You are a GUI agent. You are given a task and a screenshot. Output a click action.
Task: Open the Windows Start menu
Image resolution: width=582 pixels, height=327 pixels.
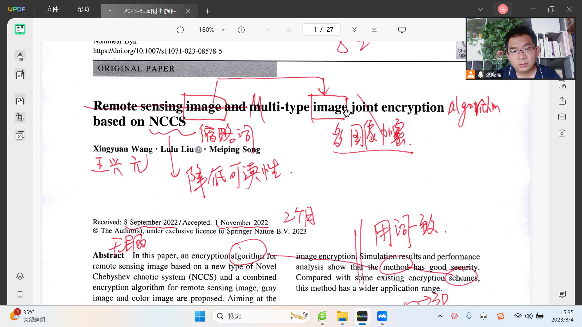click(x=200, y=316)
